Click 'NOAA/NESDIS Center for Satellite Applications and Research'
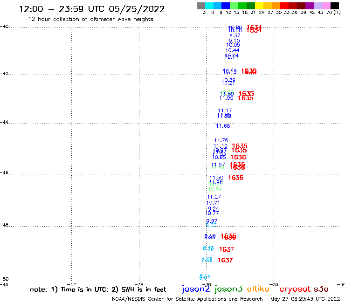345x303 pixels. 187,299
